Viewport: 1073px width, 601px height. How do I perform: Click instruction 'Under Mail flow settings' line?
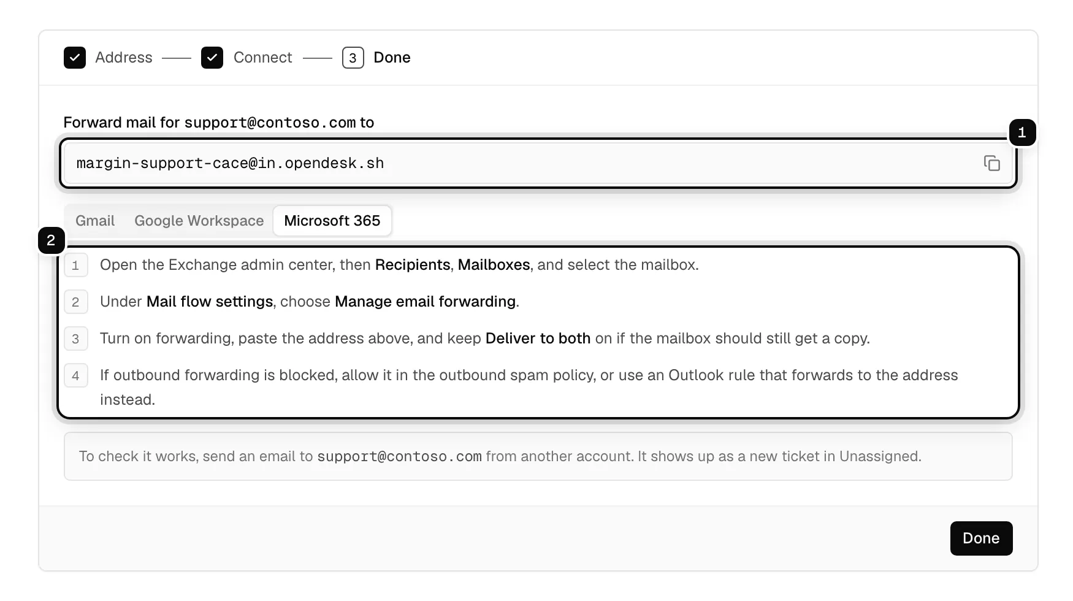pos(310,302)
